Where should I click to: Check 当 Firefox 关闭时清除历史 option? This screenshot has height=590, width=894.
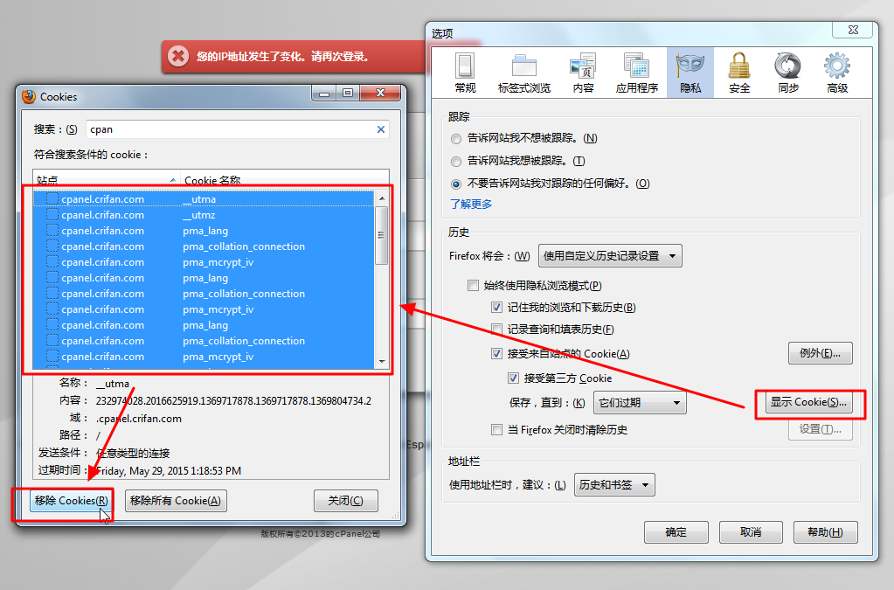(496, 429)
